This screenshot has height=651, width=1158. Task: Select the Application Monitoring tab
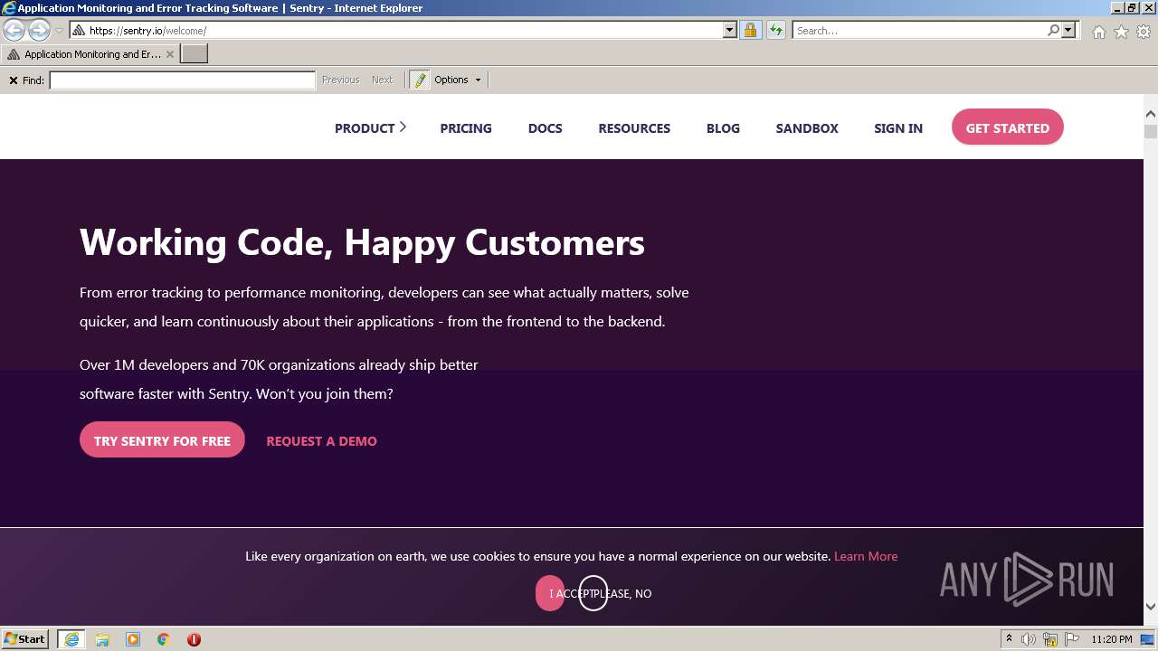pyautogui.click(x=90, y=54)
